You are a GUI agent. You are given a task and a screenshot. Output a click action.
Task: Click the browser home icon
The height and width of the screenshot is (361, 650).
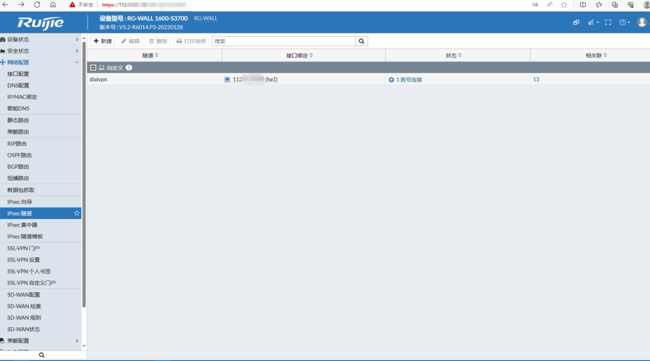[x=53, y=5]
